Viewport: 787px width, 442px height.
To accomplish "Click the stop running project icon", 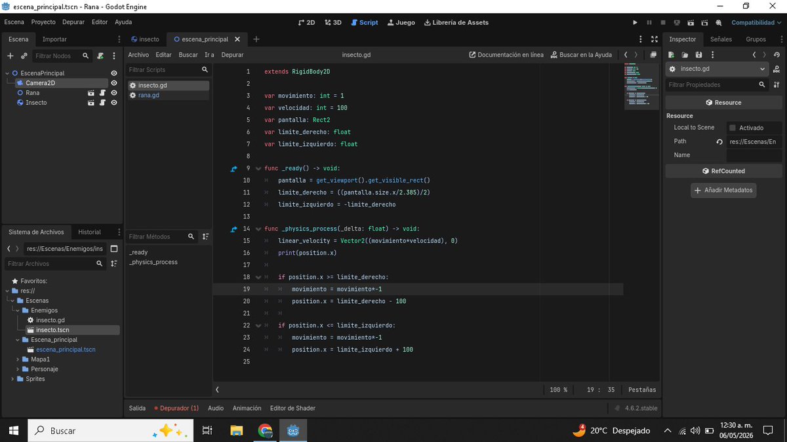I will (663, 22).
